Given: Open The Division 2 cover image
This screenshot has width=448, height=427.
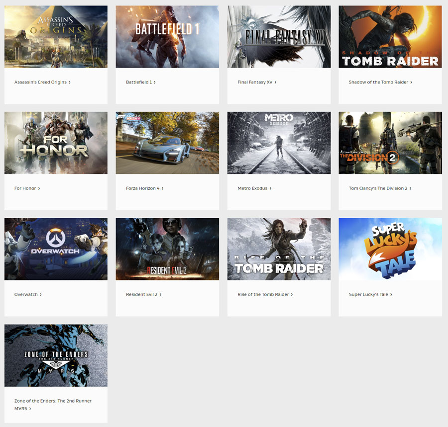Looking at the screenshot, I should coord(390,143).
